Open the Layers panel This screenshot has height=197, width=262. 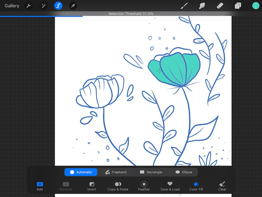[237, 6]
